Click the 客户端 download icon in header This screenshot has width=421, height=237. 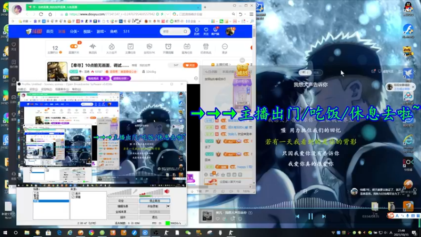tap(215, 30)
